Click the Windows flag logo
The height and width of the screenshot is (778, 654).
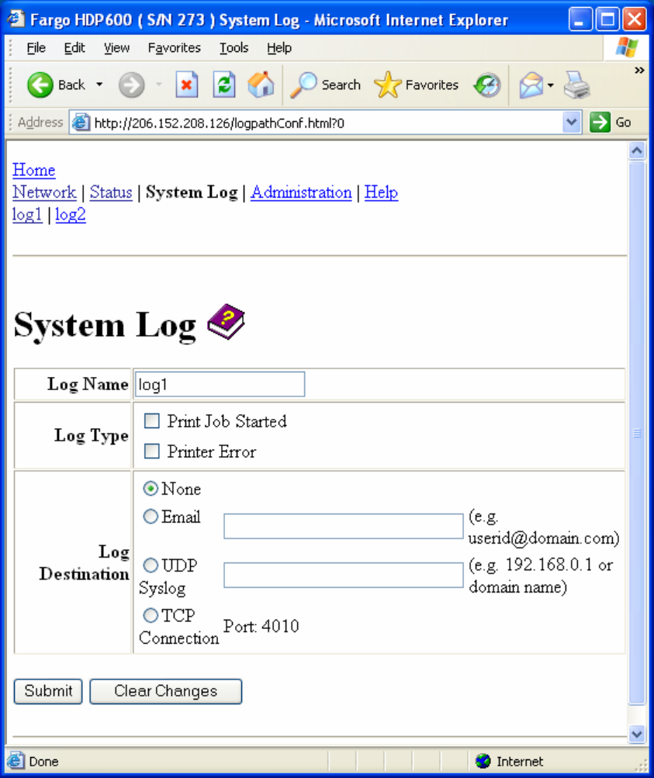pyautogui.click(x=626, y=47)
